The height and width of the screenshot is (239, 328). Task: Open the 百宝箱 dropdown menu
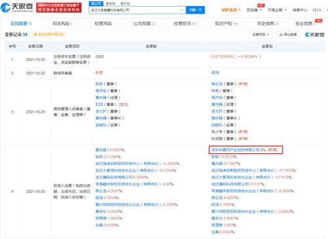pos(254,10)
